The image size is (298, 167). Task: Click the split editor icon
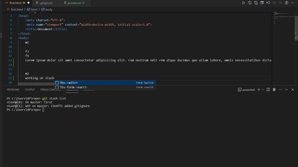coord(262,3)
